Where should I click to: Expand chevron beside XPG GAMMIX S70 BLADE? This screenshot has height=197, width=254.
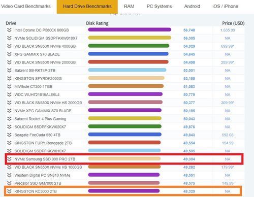[9, 54]
